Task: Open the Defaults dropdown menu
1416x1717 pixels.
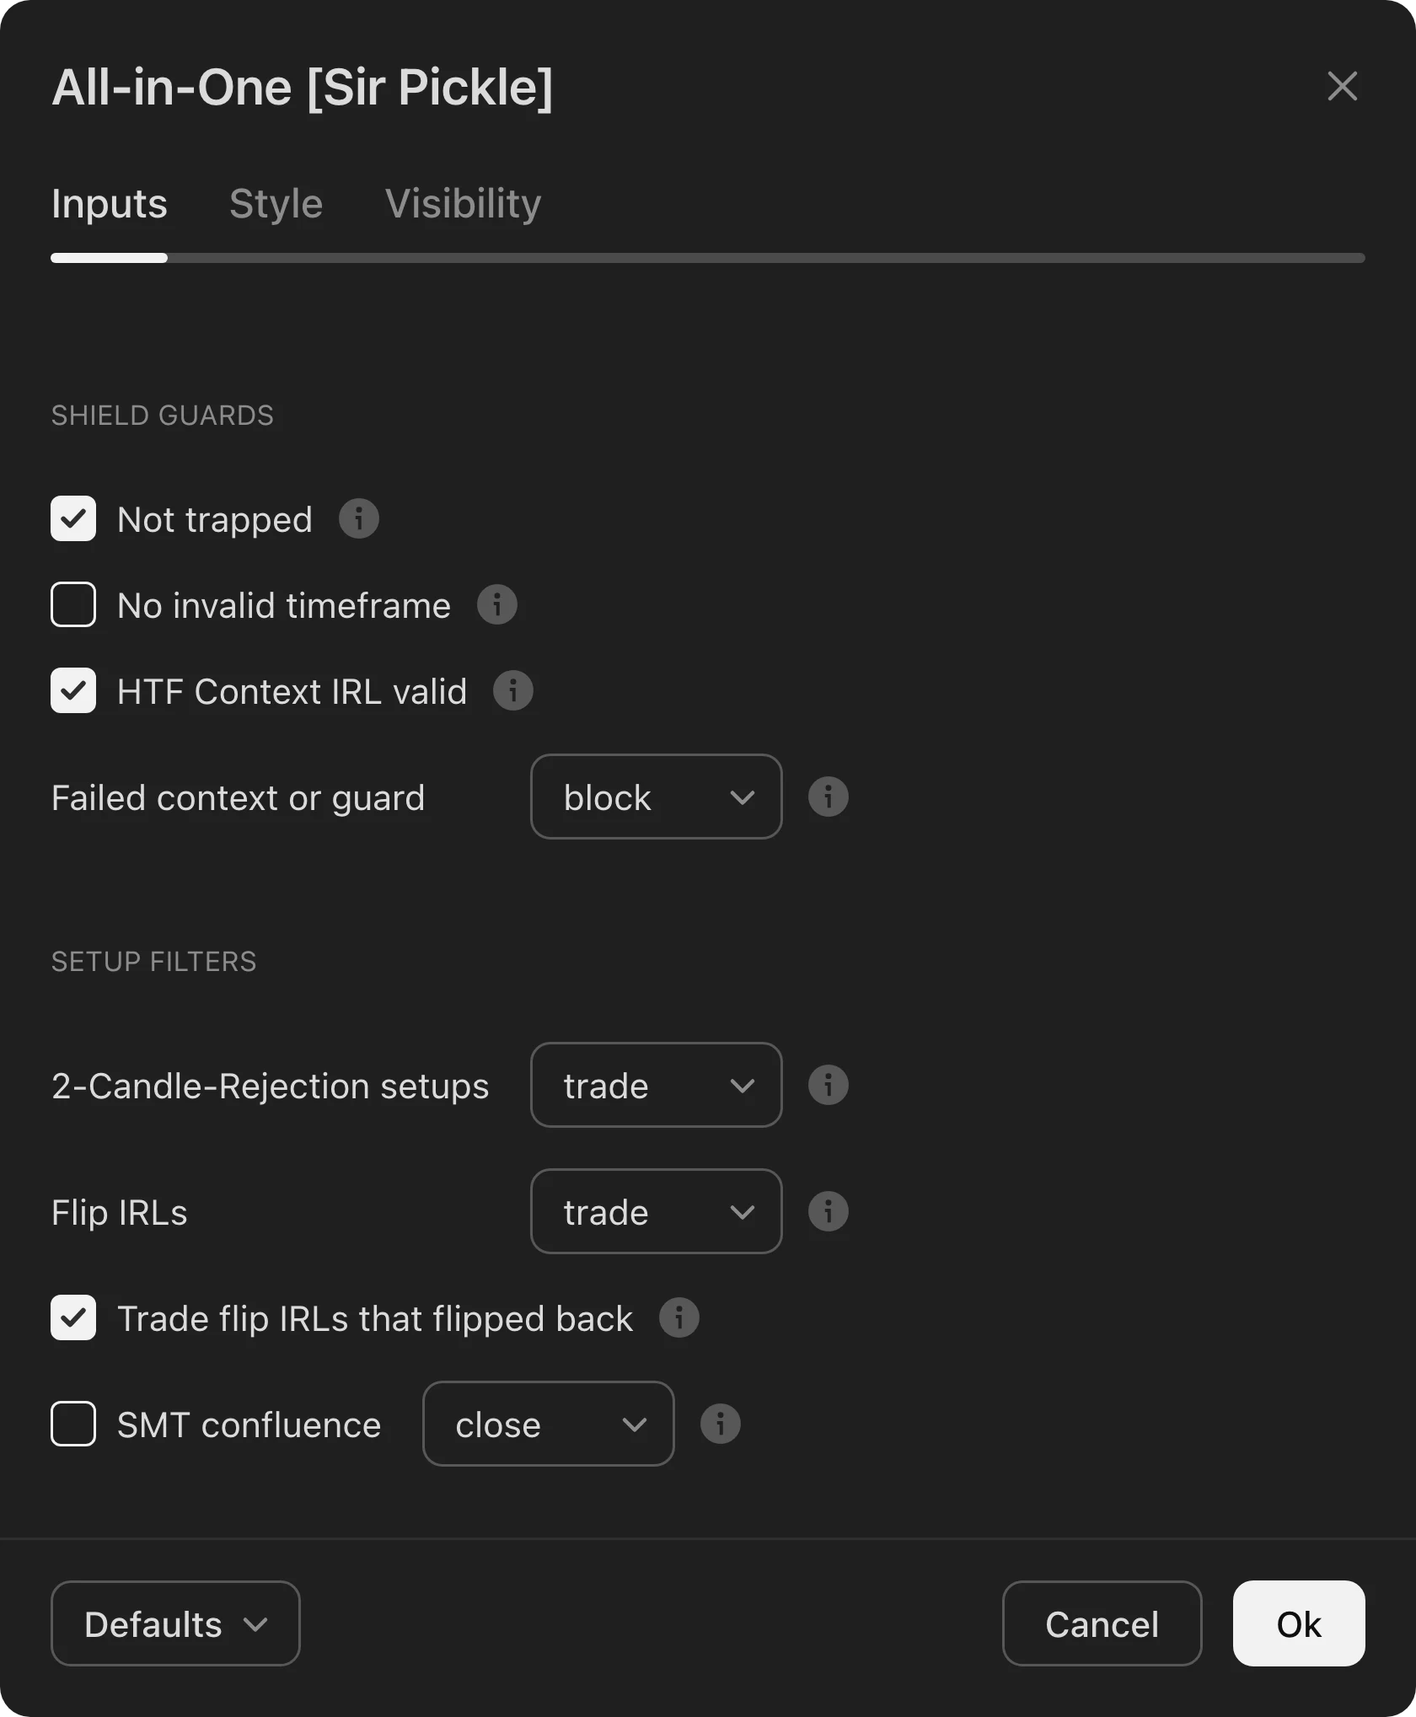Action: 175,1623
